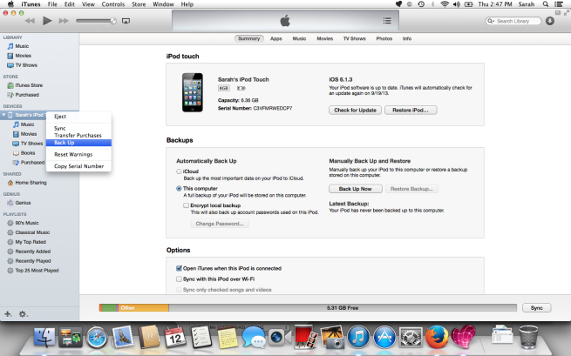
Task: Uncheck Open iTunes when iPod is connected
Action: pyautogui.click(x=179, y=269)
